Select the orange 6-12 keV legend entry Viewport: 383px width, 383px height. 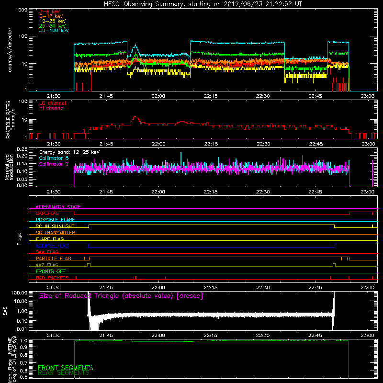[51, 16]
